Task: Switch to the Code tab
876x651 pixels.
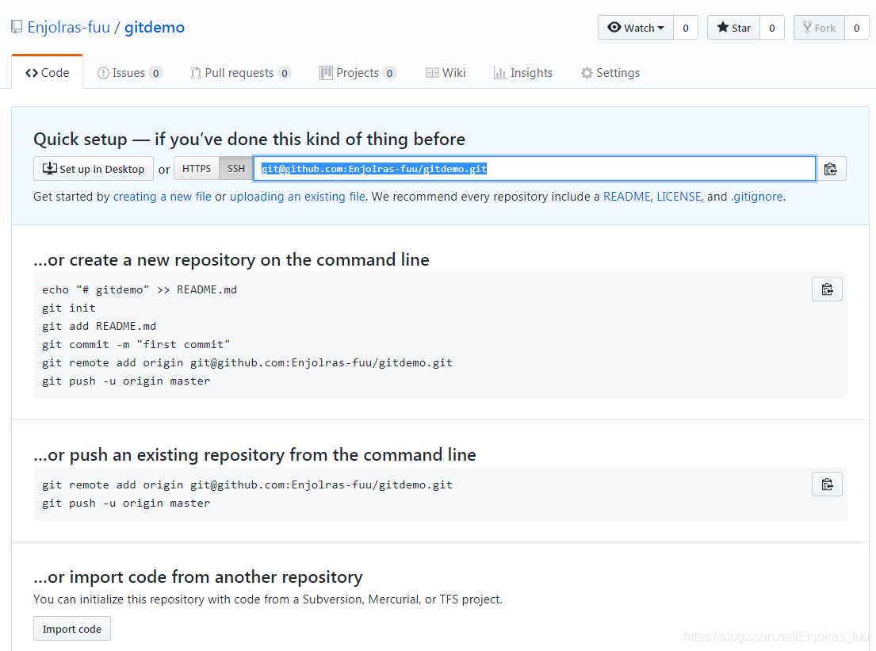Action: click(48, 73)
